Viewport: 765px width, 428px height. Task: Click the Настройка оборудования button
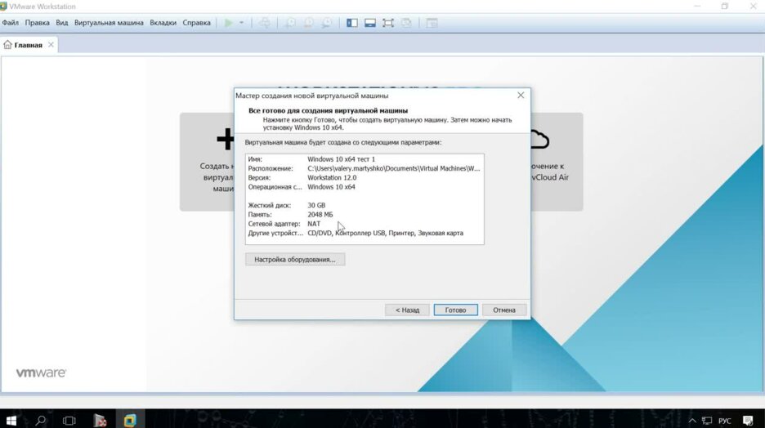295,260
